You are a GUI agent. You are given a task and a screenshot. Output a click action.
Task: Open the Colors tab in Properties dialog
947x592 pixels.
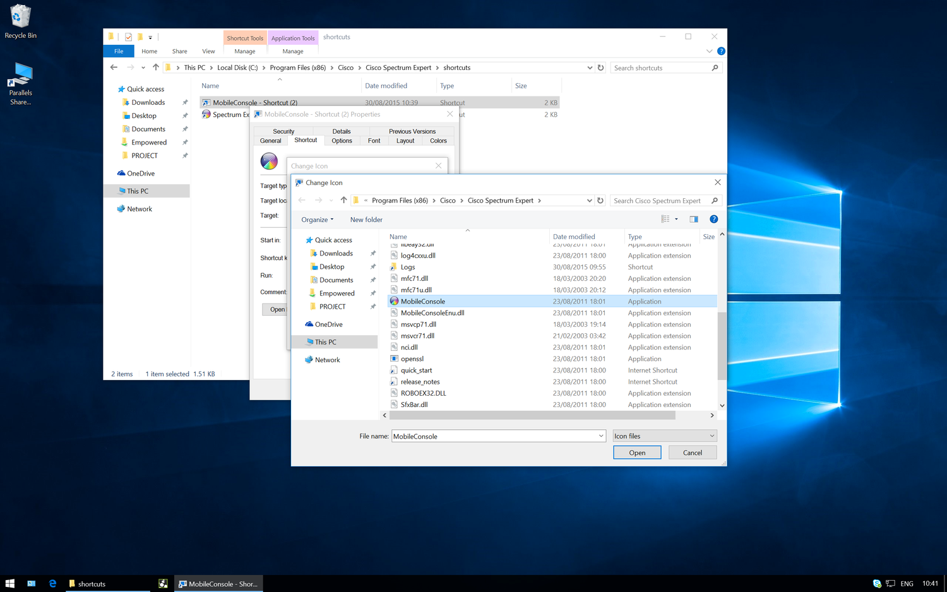[438, 141]
